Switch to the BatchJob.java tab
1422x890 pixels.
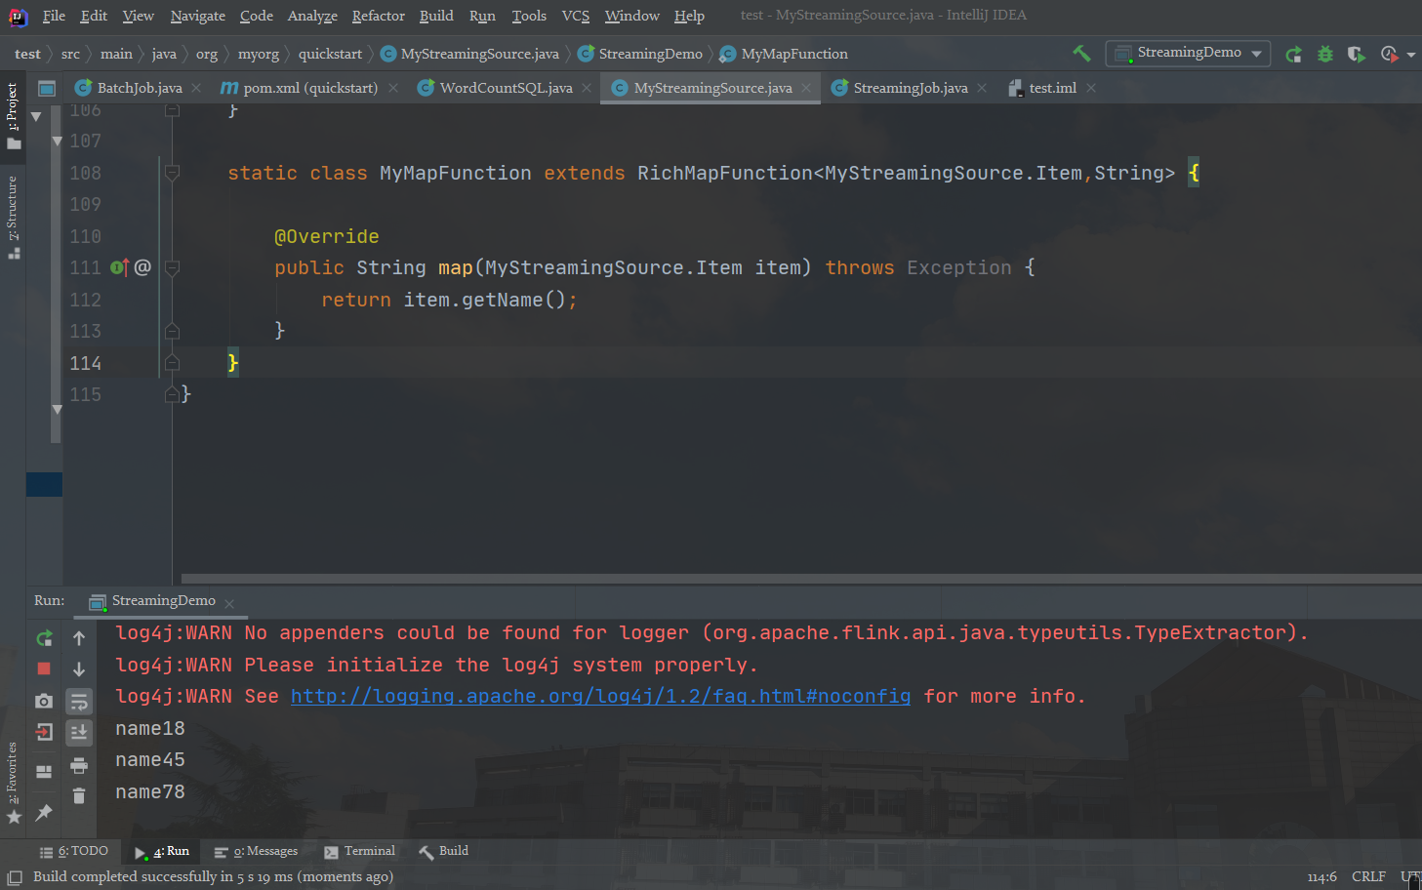140,88
